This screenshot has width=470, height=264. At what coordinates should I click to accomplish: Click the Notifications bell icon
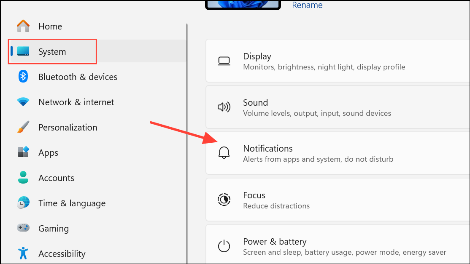(x=224, y=153)
